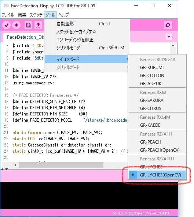Screen dimensions: 194x217
Task: Select the GR-KURUMI board
Action: click(x=157, y=68)
